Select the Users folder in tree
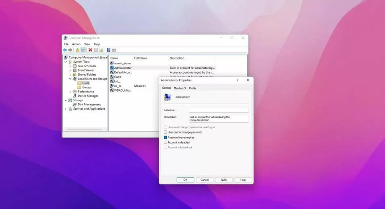This screenshot has height=209, width=385. tap(85, 83)
